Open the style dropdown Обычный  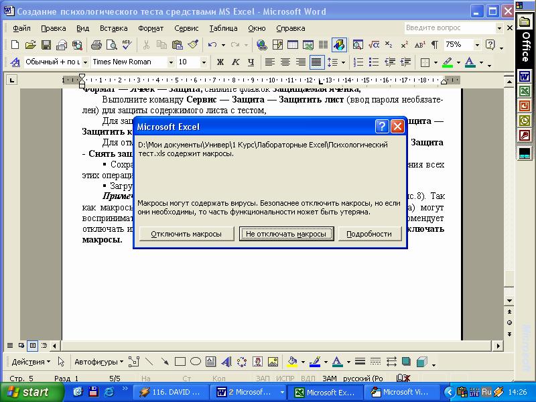(x=85, y=62)
